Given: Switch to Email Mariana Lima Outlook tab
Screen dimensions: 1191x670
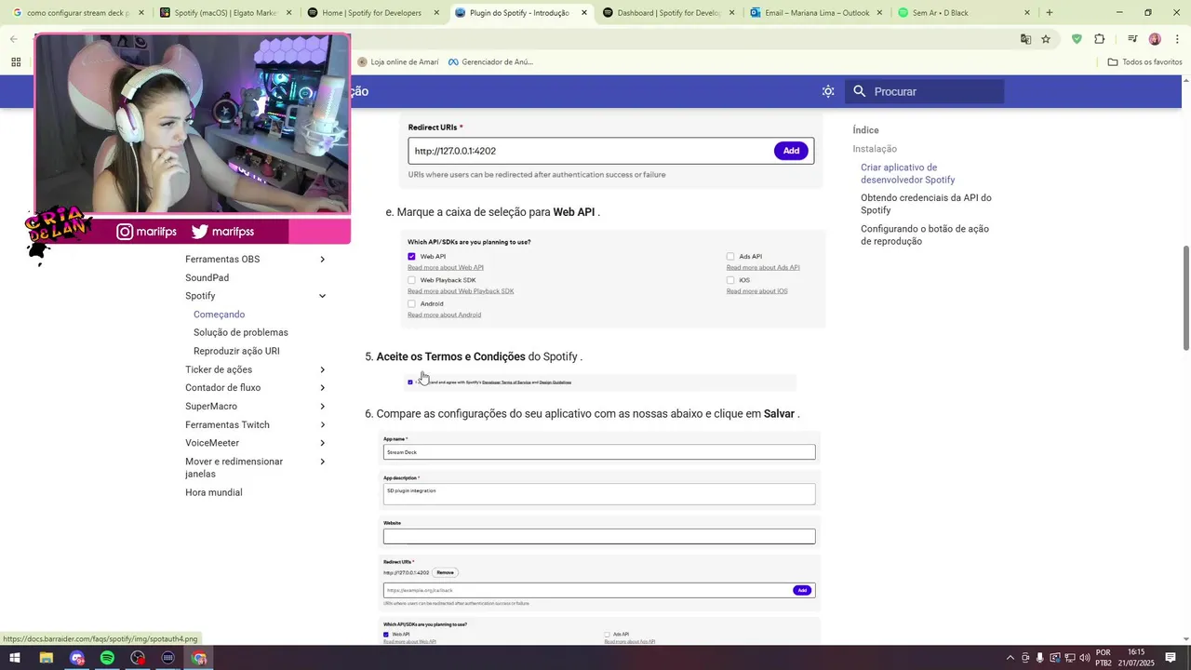Looking at the screenshot, I should pyautogui.click(x=816, y=13).
